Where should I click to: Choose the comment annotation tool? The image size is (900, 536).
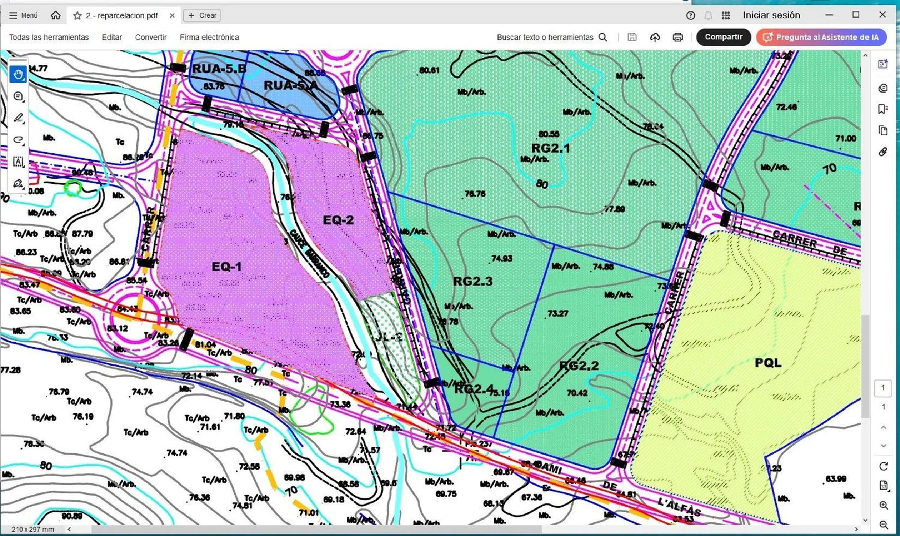pyautogui.click(x=18, y=96)
